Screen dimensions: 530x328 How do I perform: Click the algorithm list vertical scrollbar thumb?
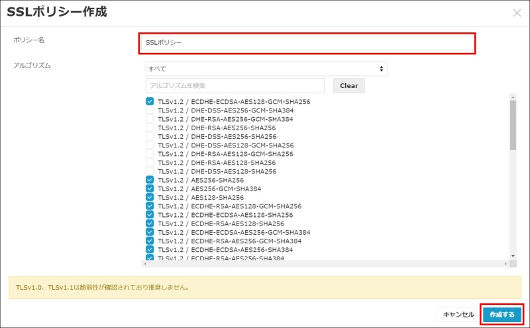coord(513,126)
